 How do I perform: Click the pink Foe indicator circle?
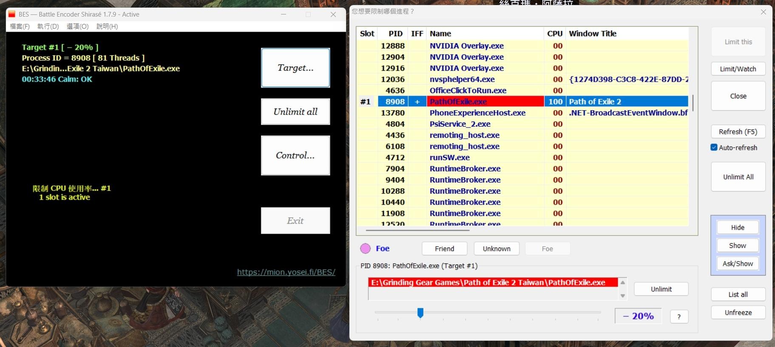(x=365, y=248)
